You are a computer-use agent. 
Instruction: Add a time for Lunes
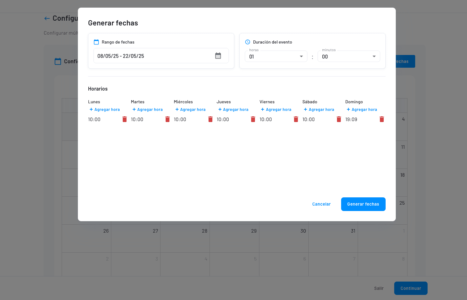(x=105, y=109)
